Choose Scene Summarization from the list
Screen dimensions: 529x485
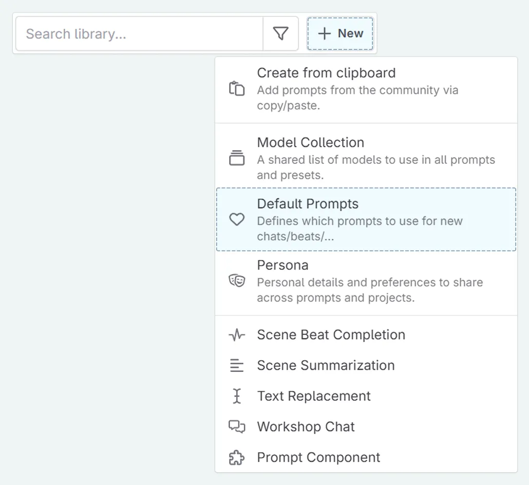click(x=326, y=365)
